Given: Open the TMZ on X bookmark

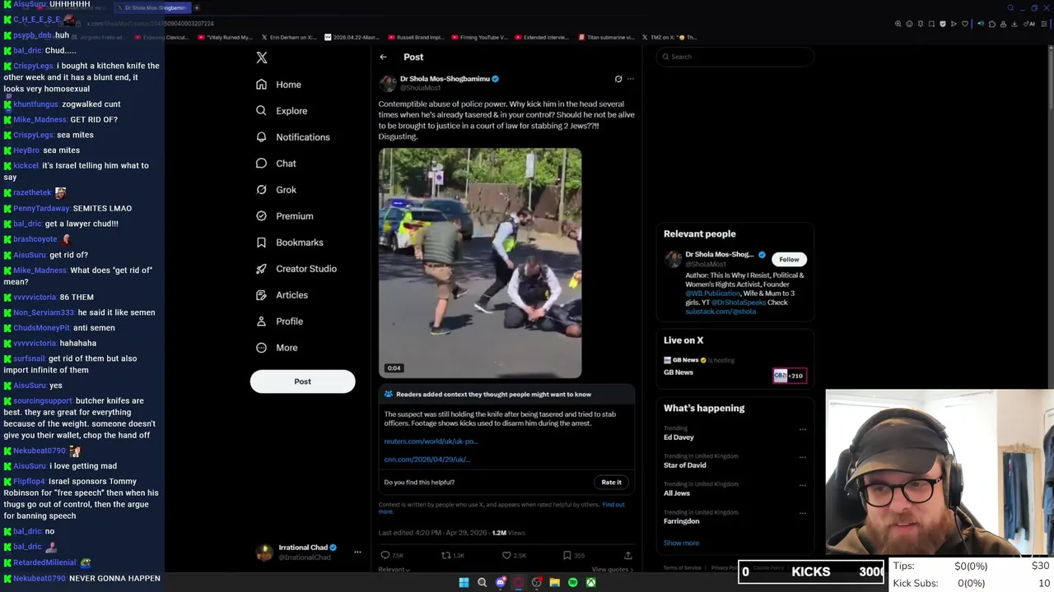Looking at the screenshot, I should tap(669, 37).
